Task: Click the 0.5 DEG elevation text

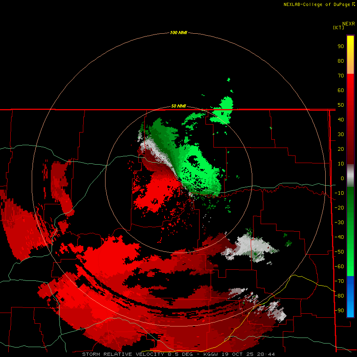Action: pyautogui.click(x=180, y=354)
